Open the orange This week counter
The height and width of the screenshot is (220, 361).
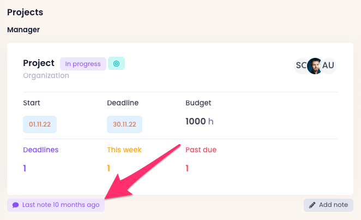pos(109,168)
